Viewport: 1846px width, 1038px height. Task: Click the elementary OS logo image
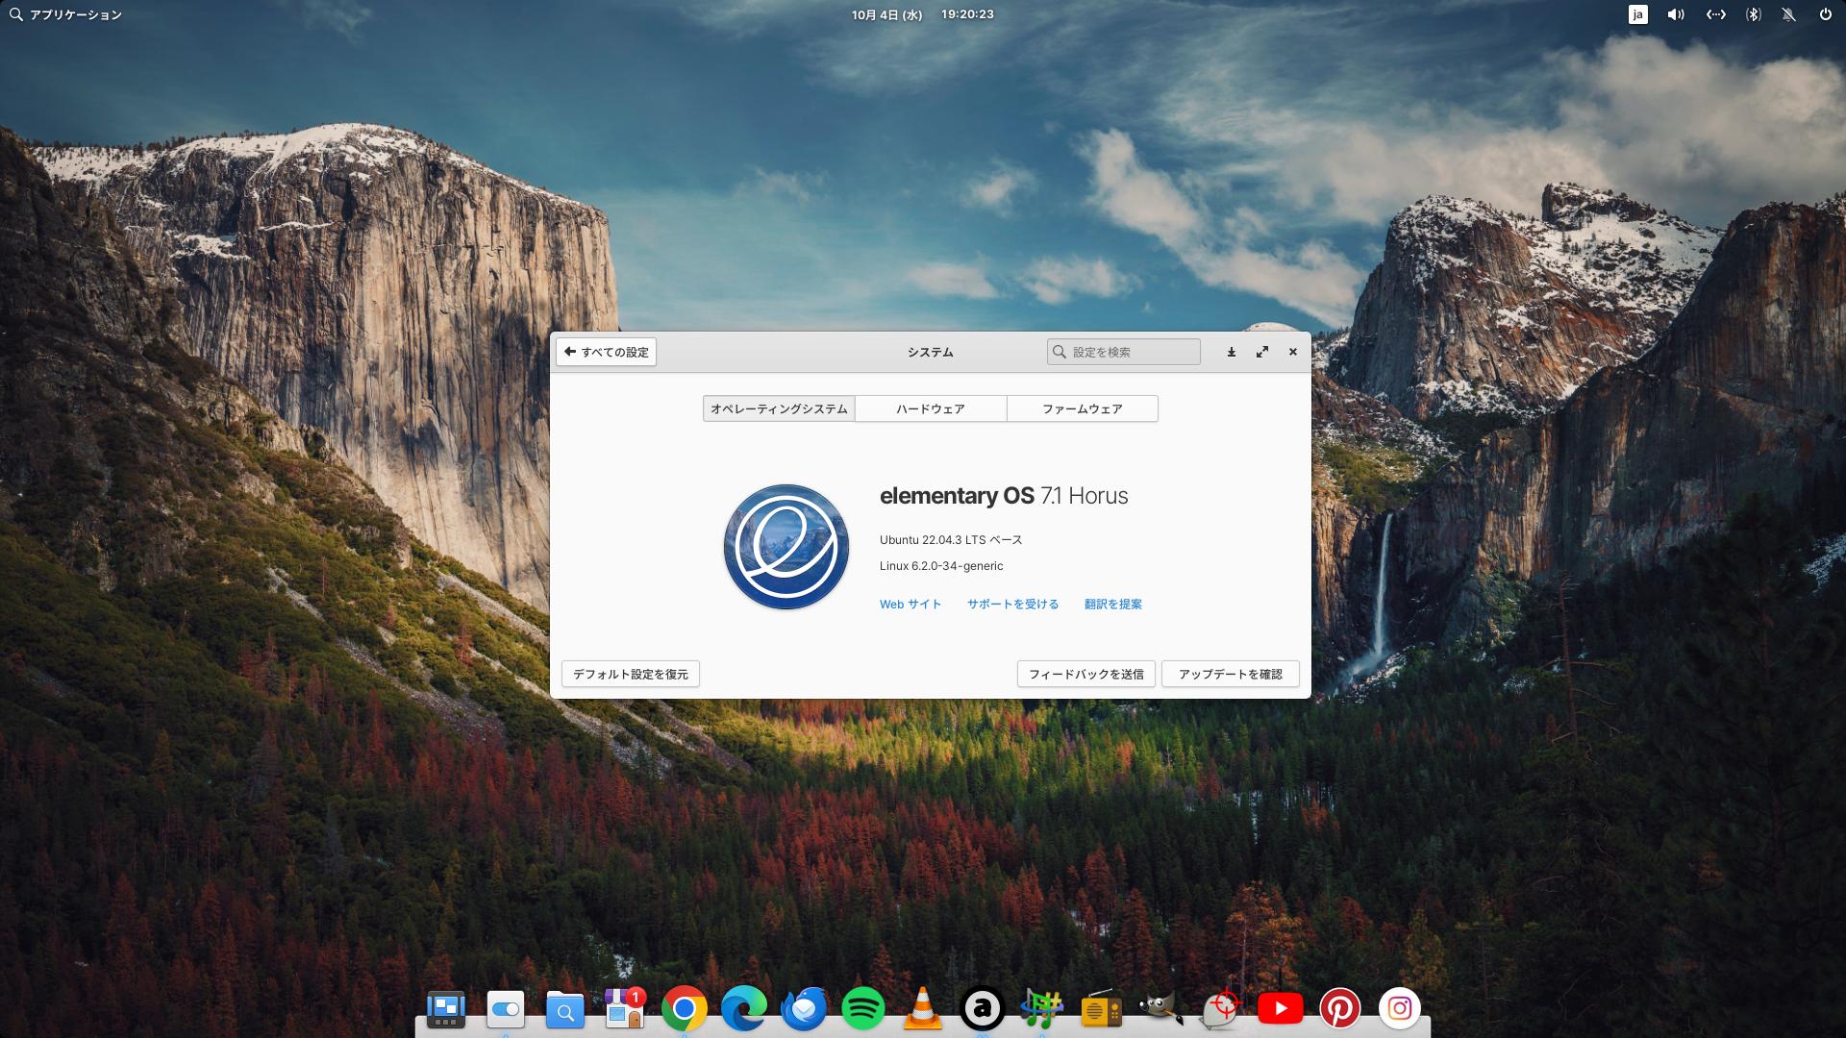tap(786, 547)
